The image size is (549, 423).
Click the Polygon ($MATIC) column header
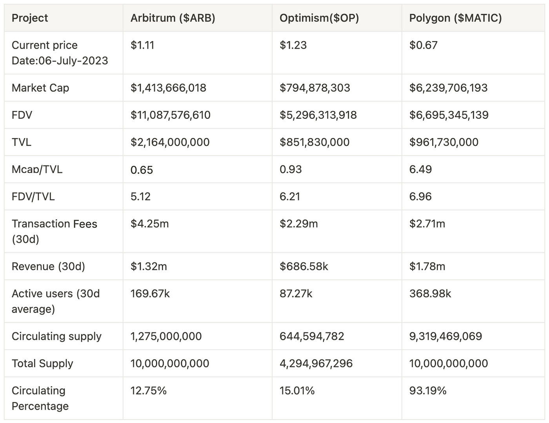(455, 18)
